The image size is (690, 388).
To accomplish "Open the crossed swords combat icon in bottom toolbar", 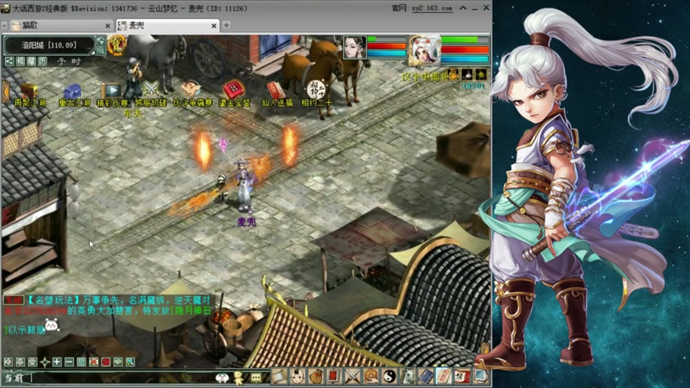I will 353,376.
